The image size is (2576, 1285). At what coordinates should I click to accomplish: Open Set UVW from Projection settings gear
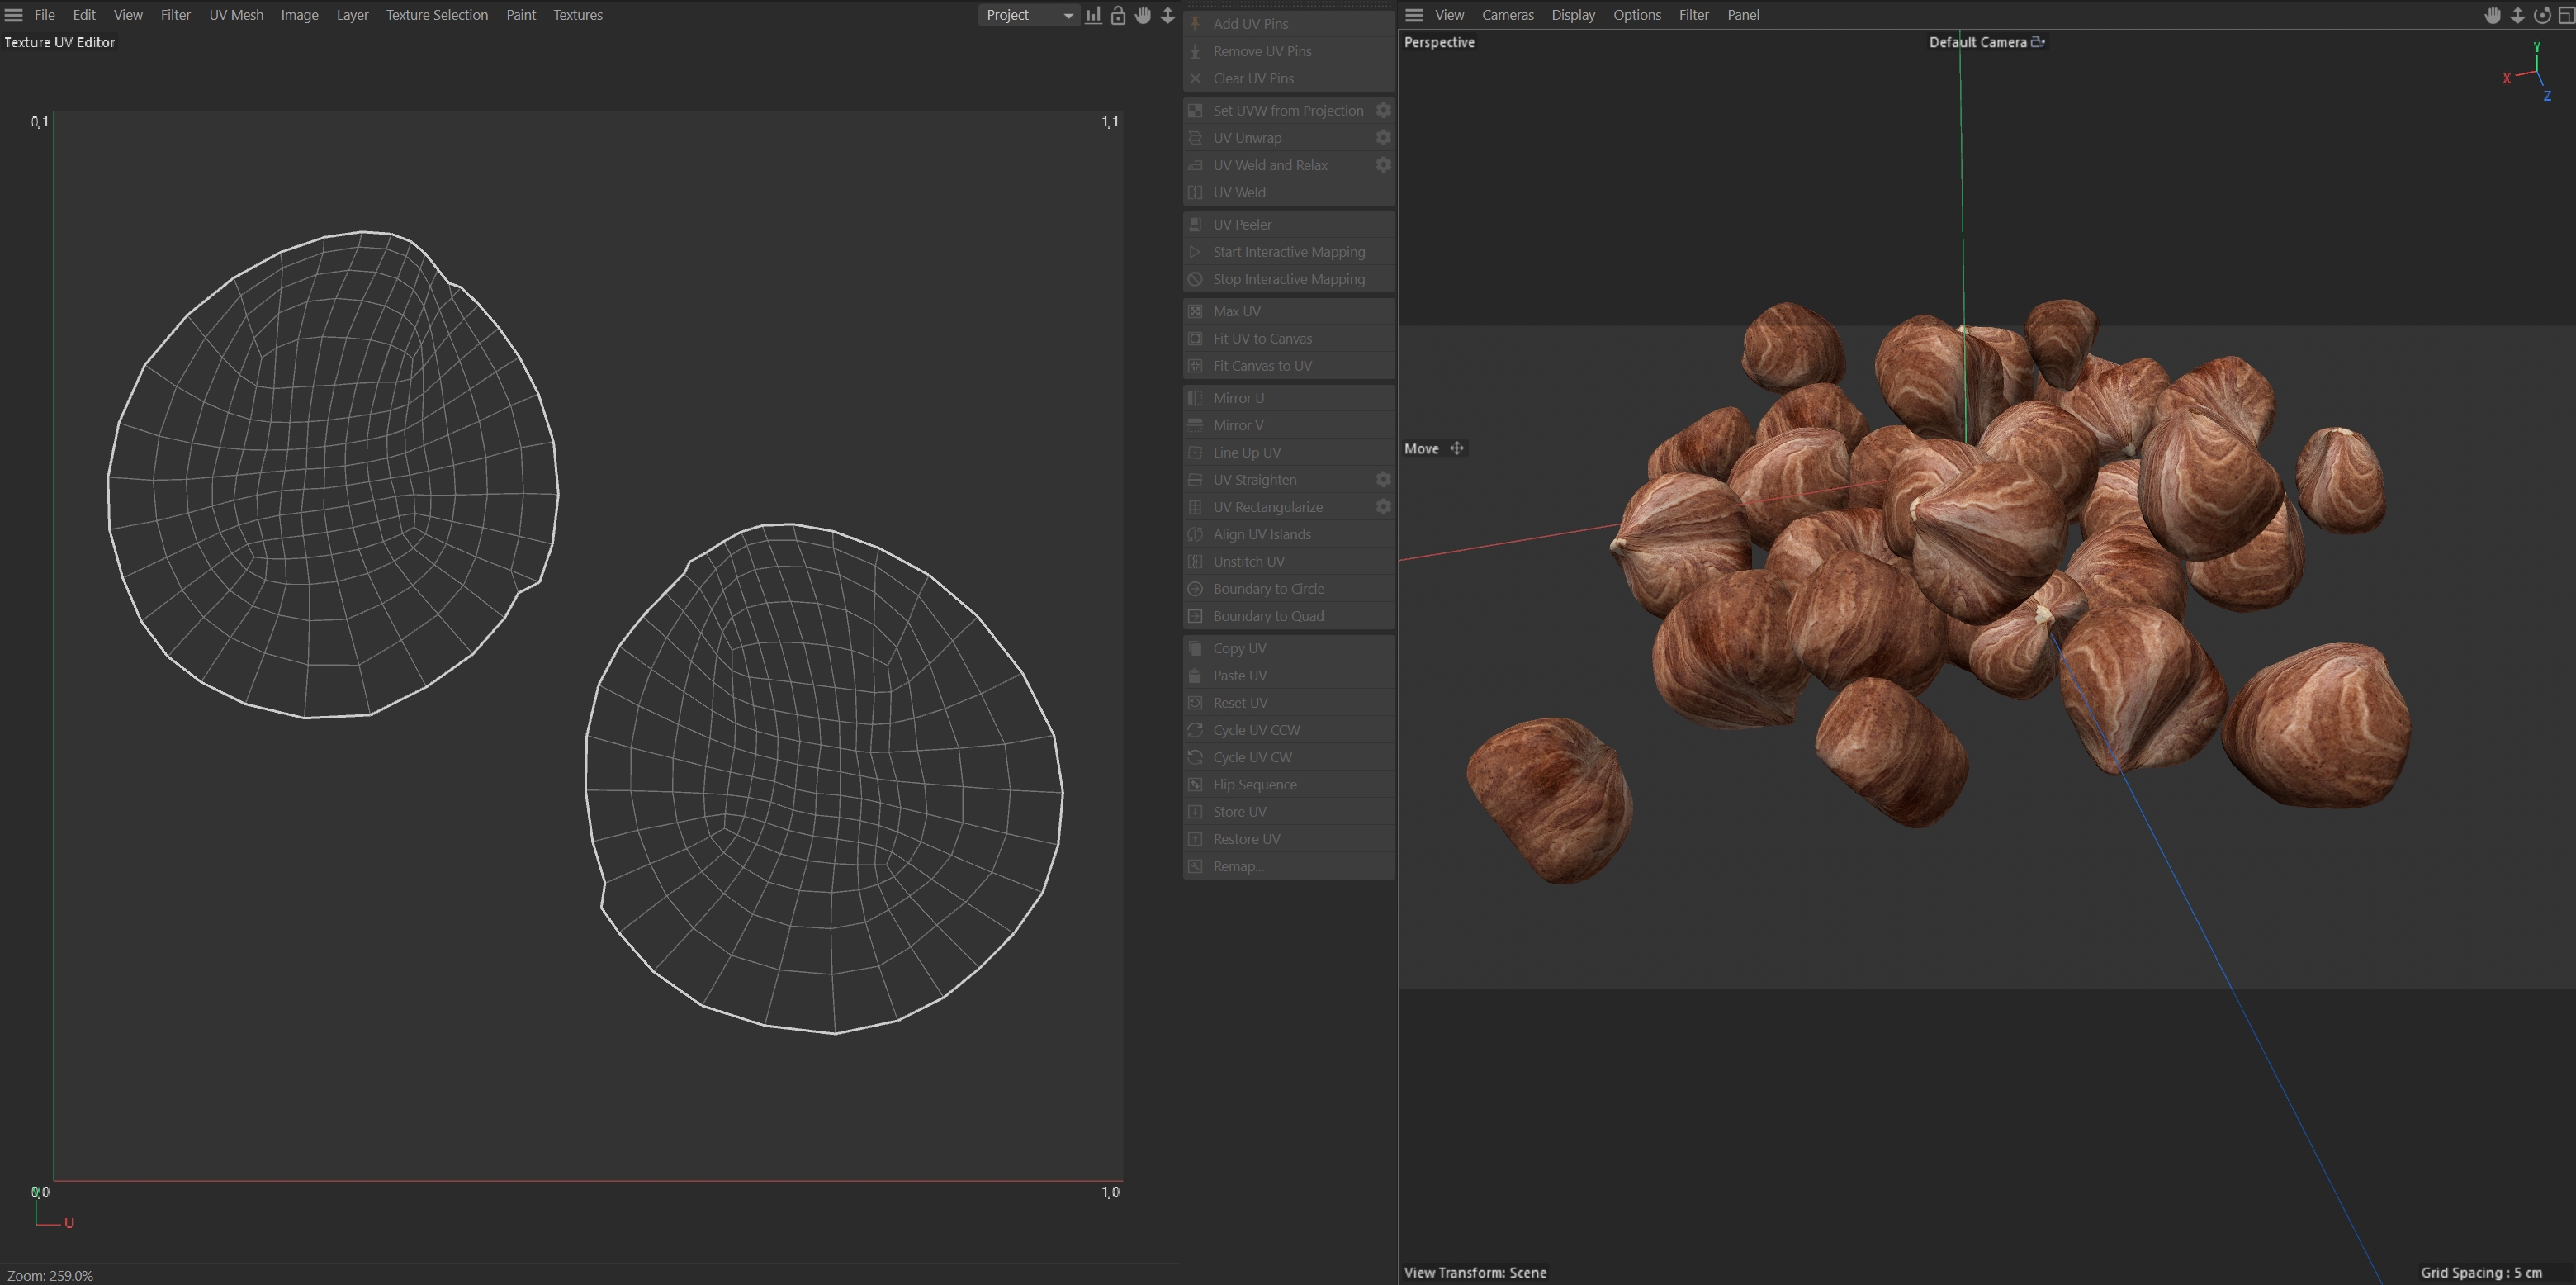click(1383, 110)
